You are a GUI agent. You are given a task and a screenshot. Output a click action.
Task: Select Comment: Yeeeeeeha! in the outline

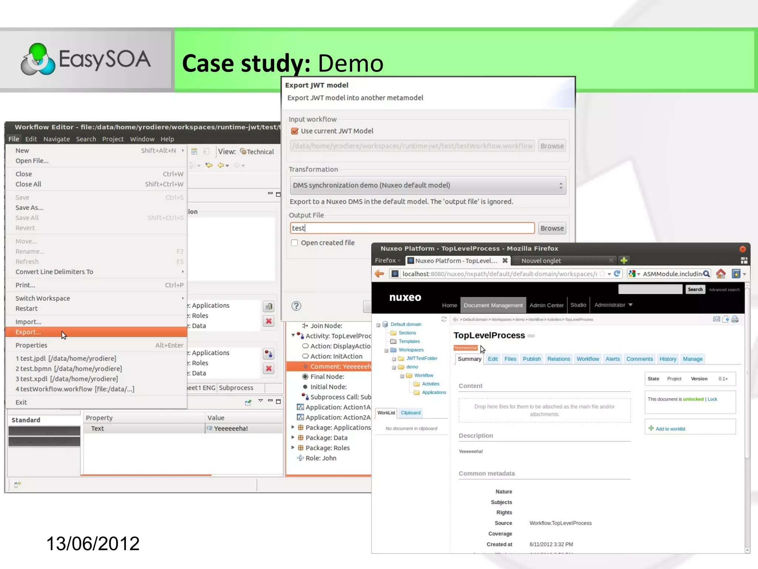point(329,366)
